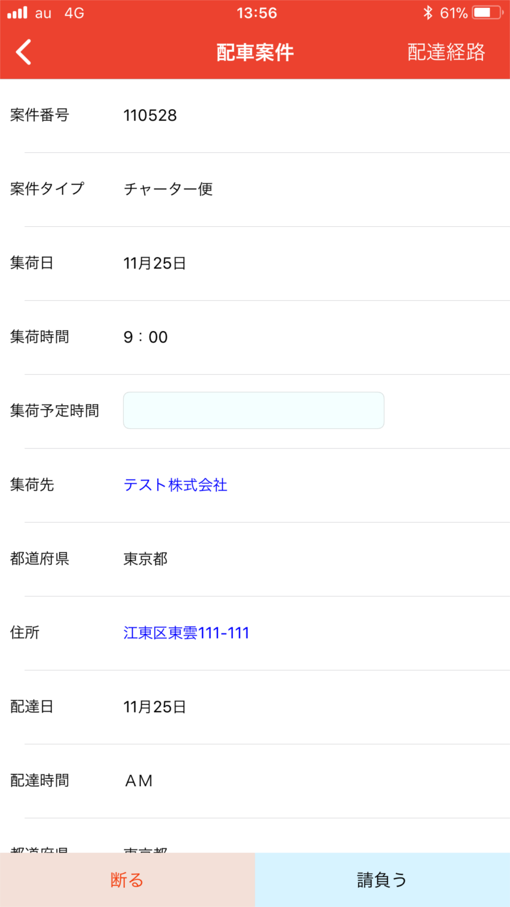Tap the 東京都 prefecture value under 集荷先

click(x=145, y=559)
